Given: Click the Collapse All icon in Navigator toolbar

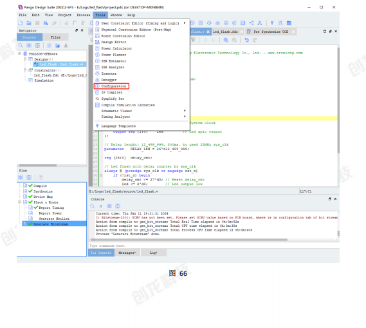Looking at the screenshot, I should [x=37, y=46].
